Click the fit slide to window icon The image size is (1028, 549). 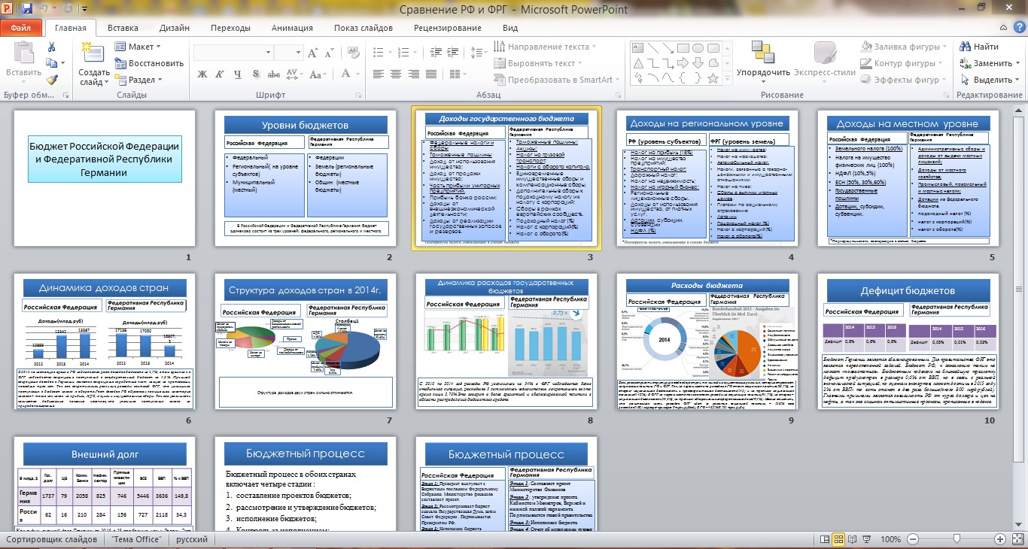pos(1017,539)
